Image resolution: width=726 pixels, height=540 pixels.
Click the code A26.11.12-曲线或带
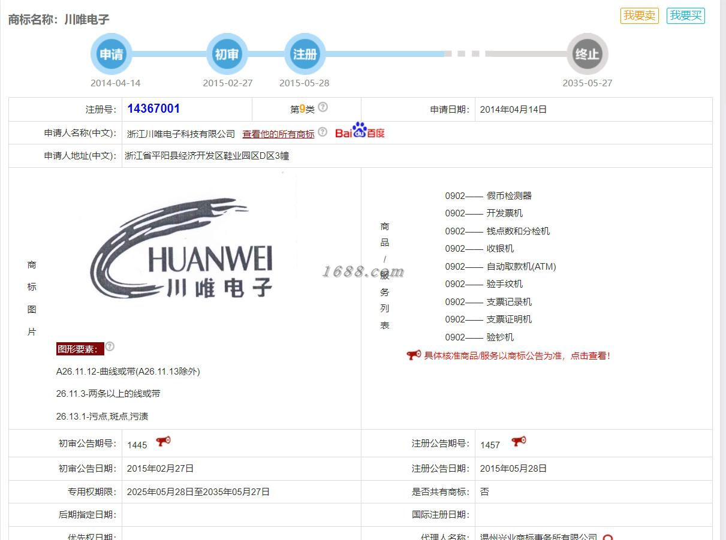pyautogui.click(x=128, y=372)
